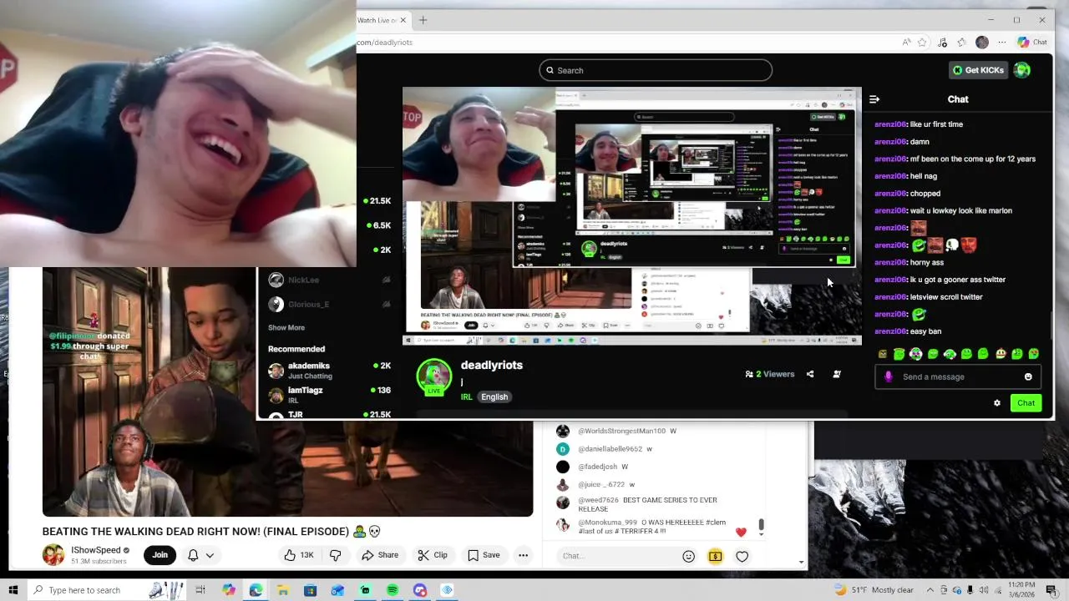Open IShowSpeed channel name link
The image size is (1069, 601).
[95, 551]
